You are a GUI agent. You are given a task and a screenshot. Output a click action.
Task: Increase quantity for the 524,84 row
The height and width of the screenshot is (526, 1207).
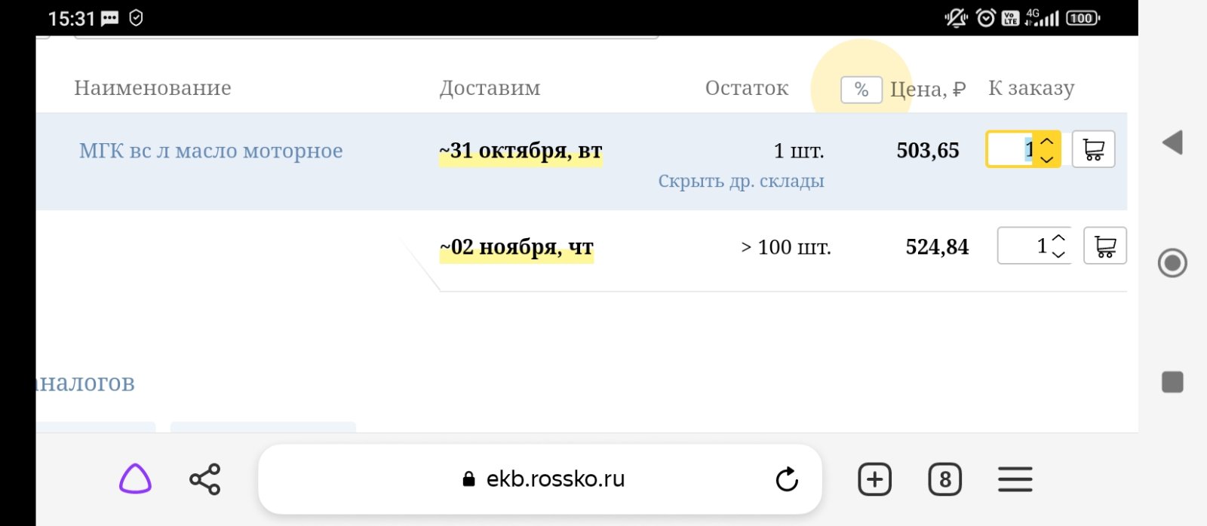click(1058, 238)
